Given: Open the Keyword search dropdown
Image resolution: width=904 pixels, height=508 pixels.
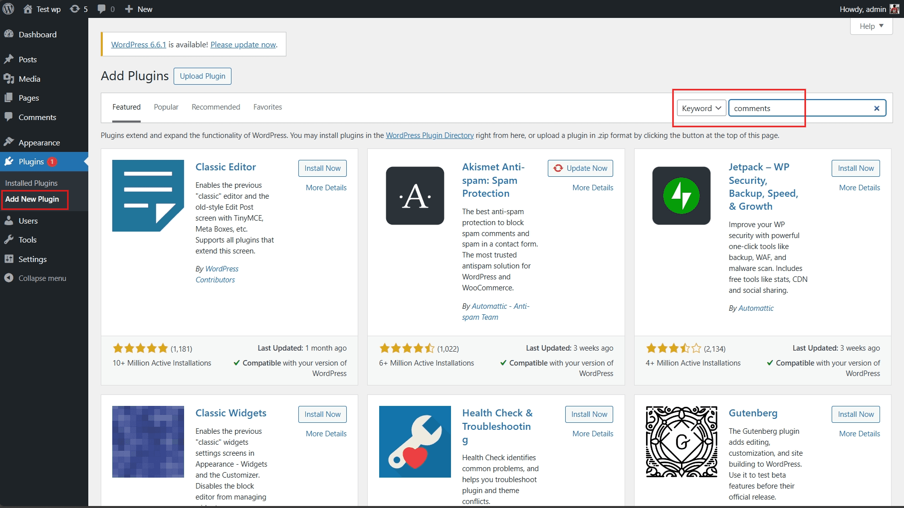Looking at the screenshot, I should tap(700, 108).
